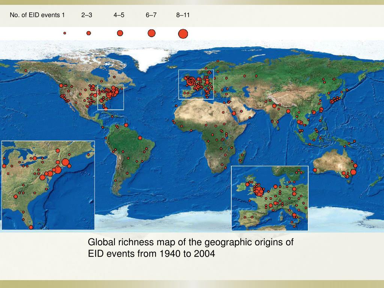Click the '8–11' legend label
The image size is (384, 288).
point(183,15)
